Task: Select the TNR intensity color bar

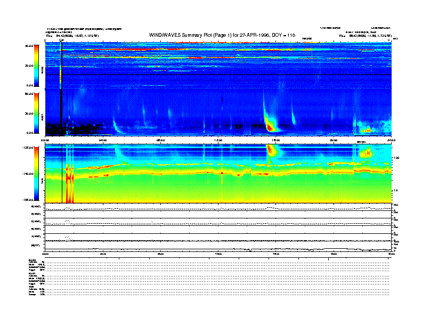Action: pyautogui.click(x=36, y=174)
